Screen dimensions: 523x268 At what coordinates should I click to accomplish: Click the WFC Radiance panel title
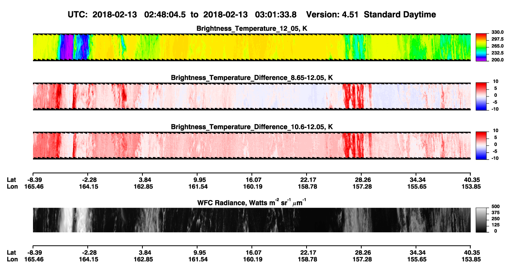click(252, 203)
